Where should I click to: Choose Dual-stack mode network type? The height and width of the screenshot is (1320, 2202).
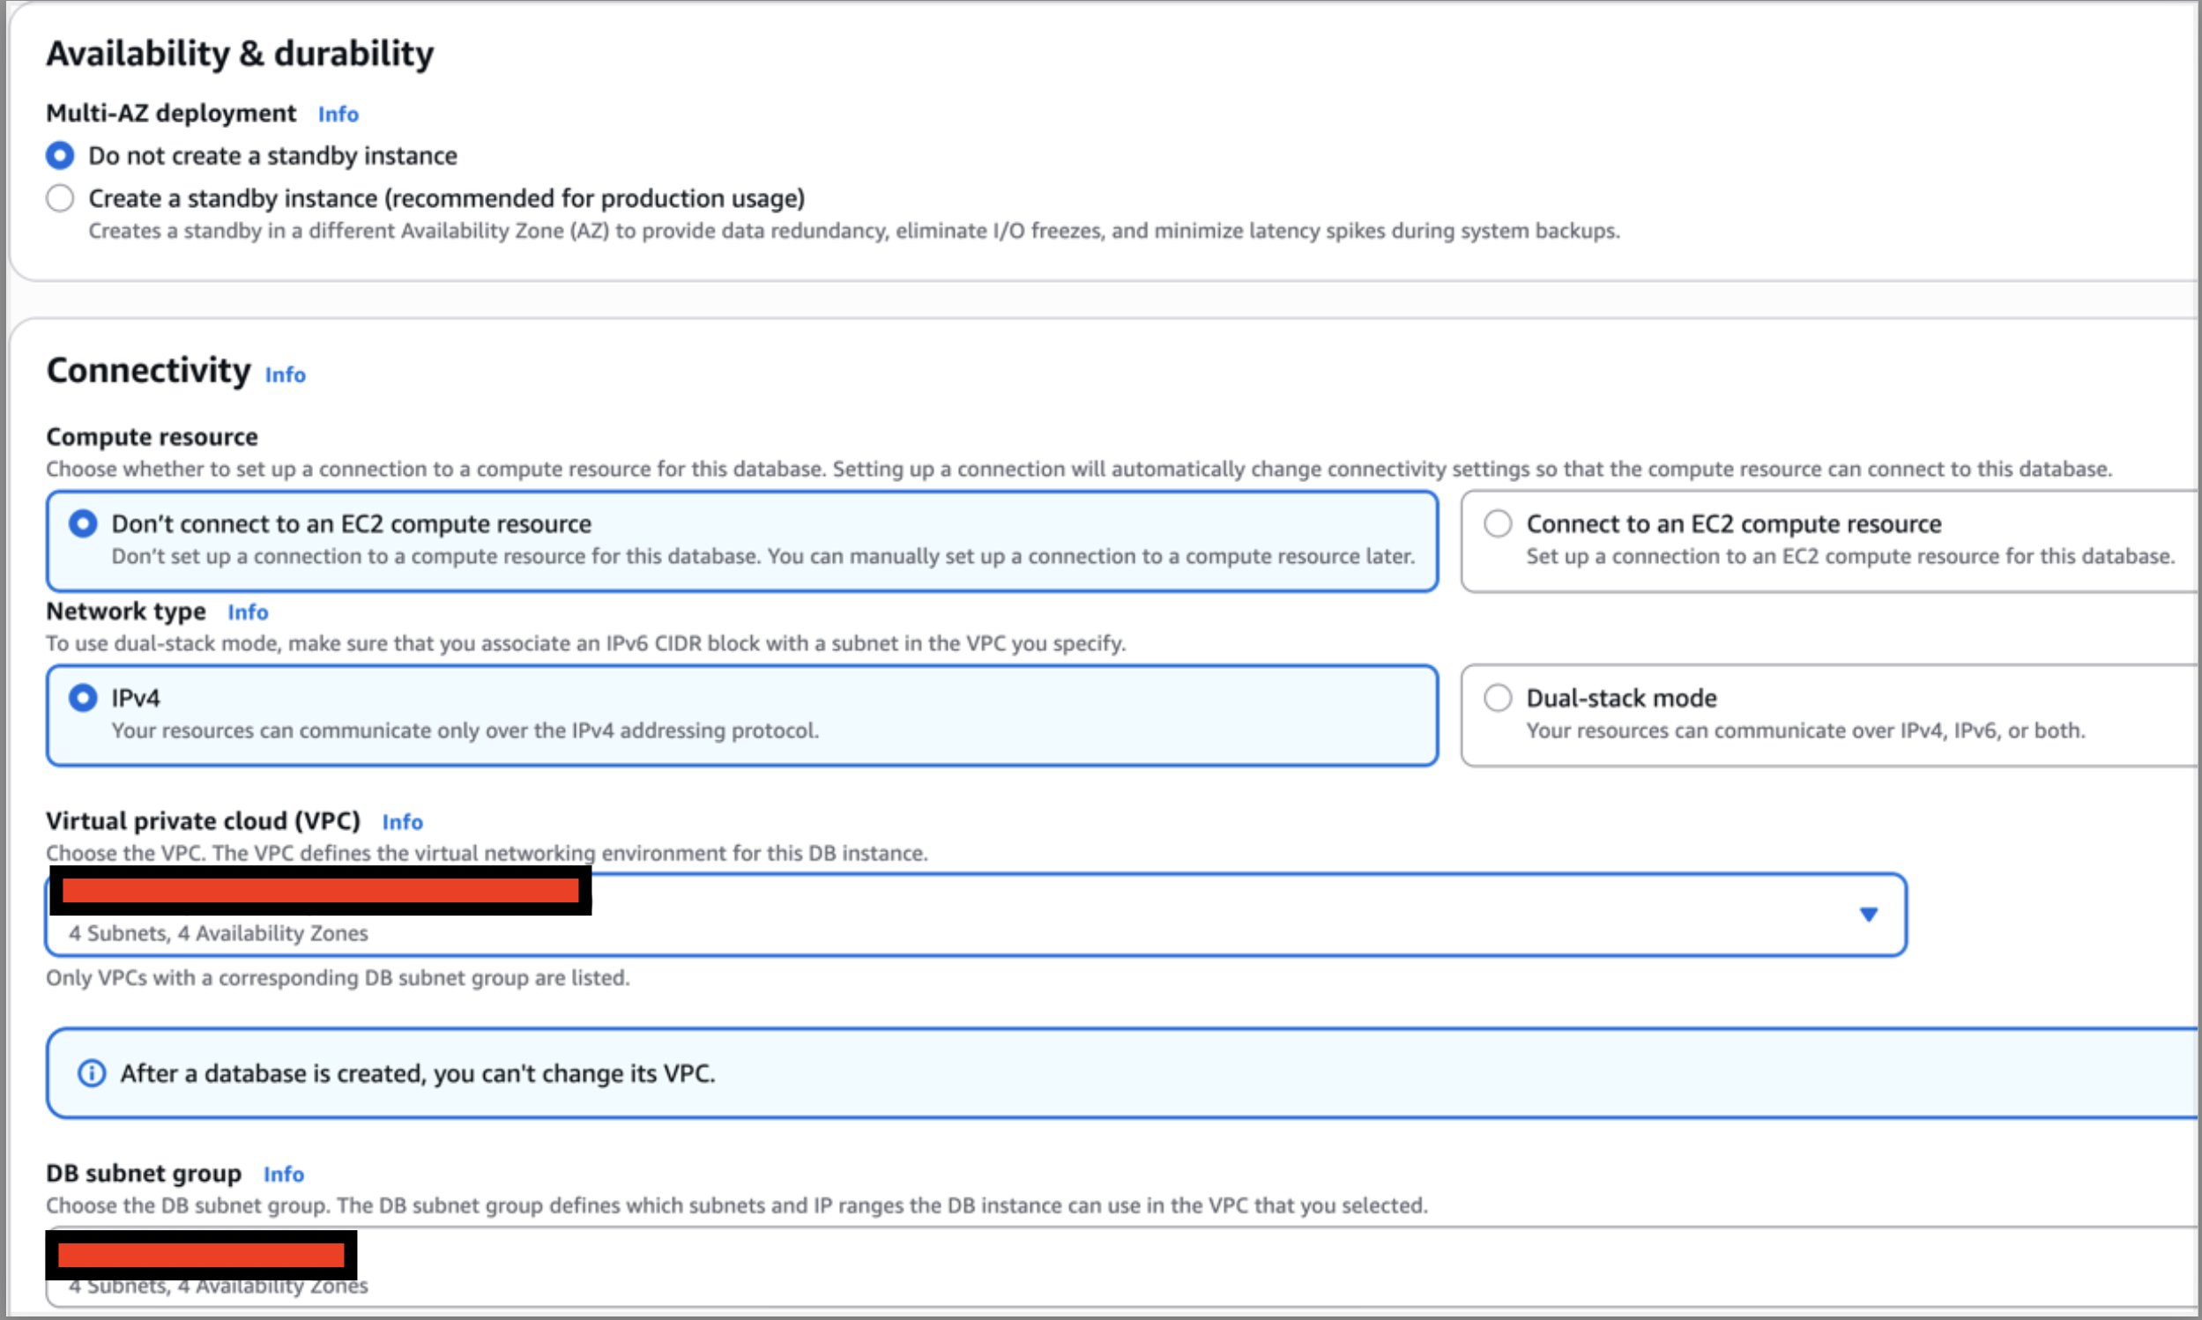(1498, 698)
